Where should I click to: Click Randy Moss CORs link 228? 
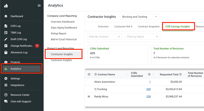coord(149,97)
